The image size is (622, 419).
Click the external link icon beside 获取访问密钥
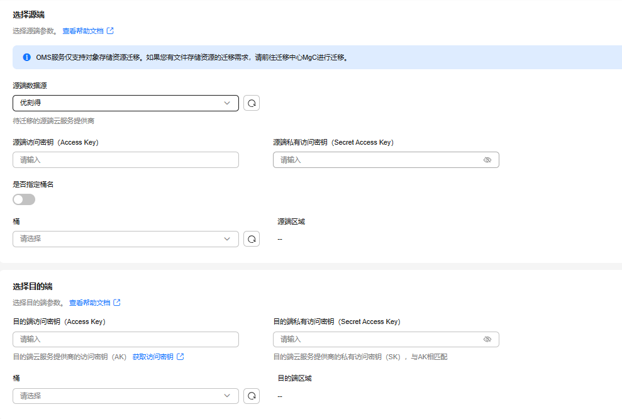(x=180, y=356)
